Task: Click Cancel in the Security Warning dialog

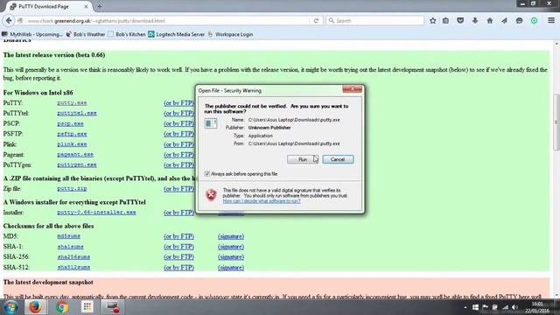Action: point(338,159)
